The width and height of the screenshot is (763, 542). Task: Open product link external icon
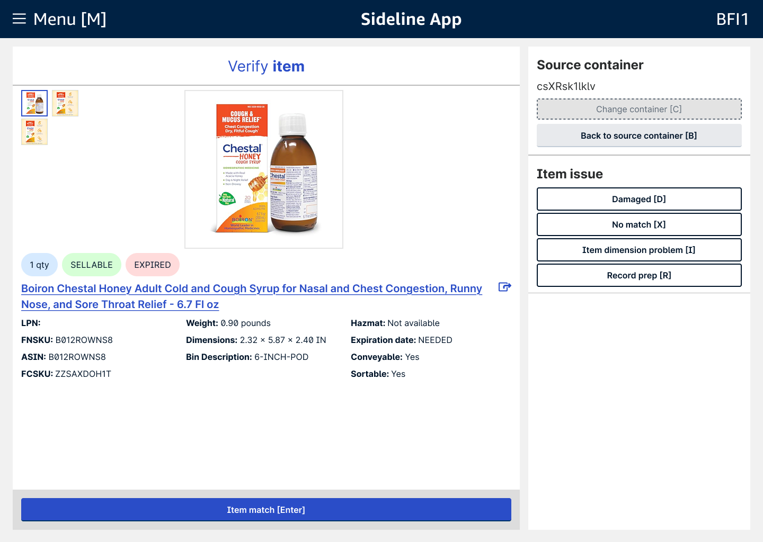click(505, 287)
